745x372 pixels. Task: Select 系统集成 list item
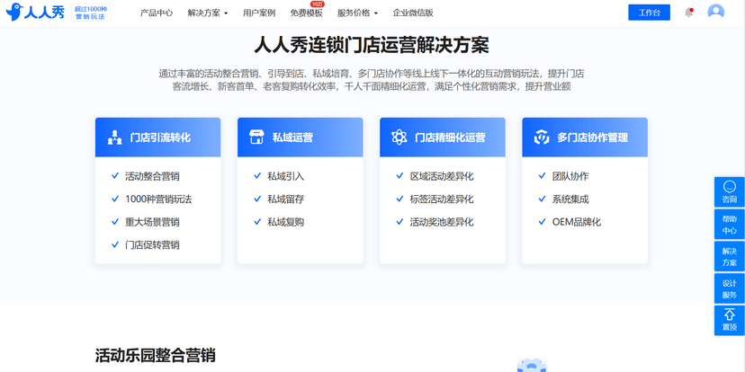coord(570,199)
